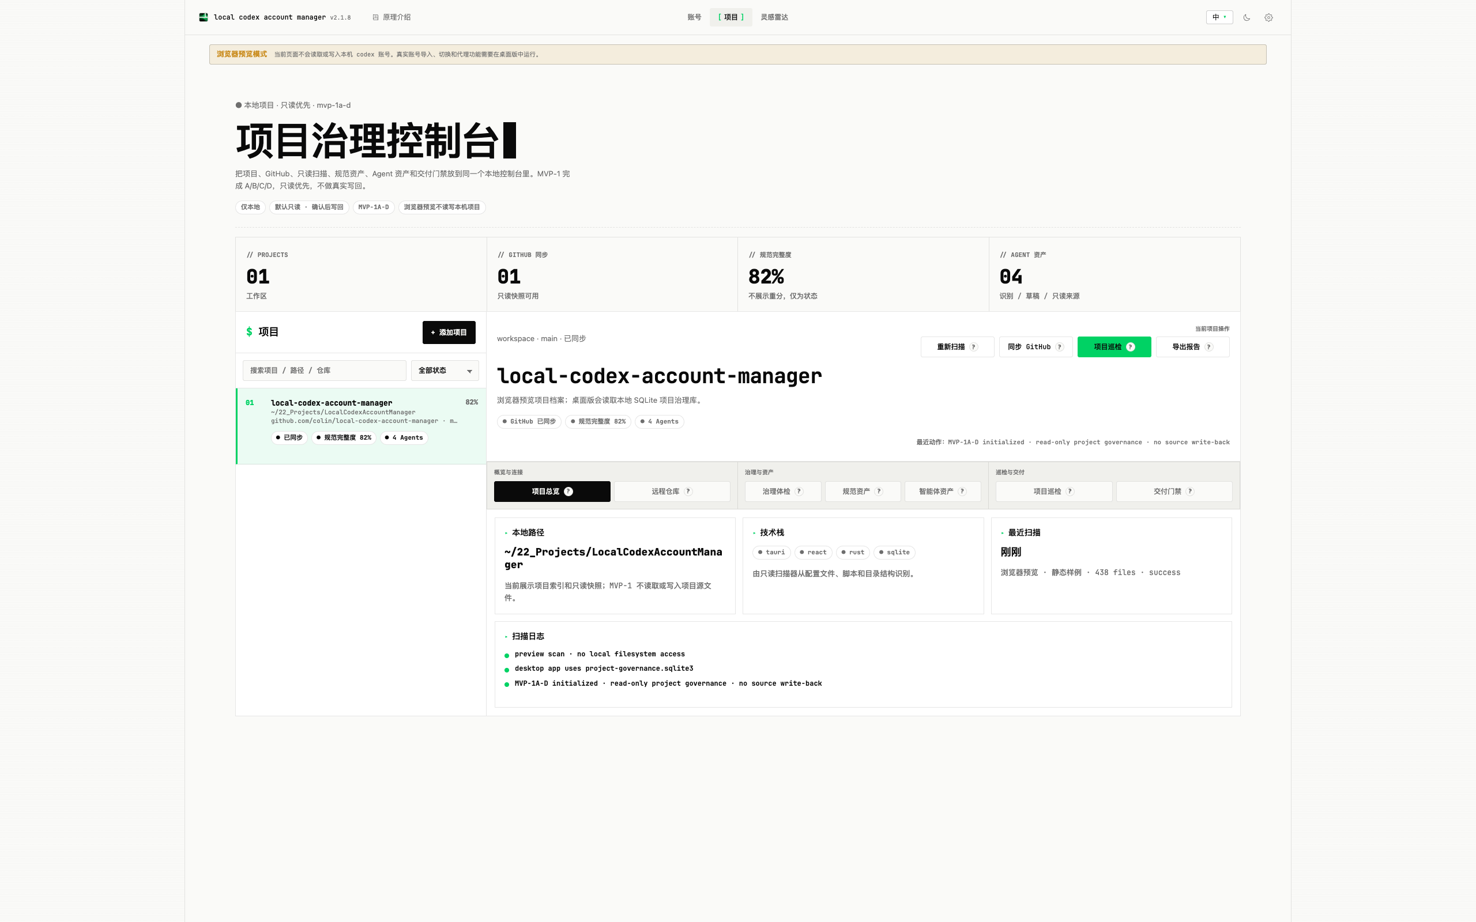This screenshot has height=922, width=1476.
Task: Click help icon next to 智能体资产
Action: tap(962, 492)
